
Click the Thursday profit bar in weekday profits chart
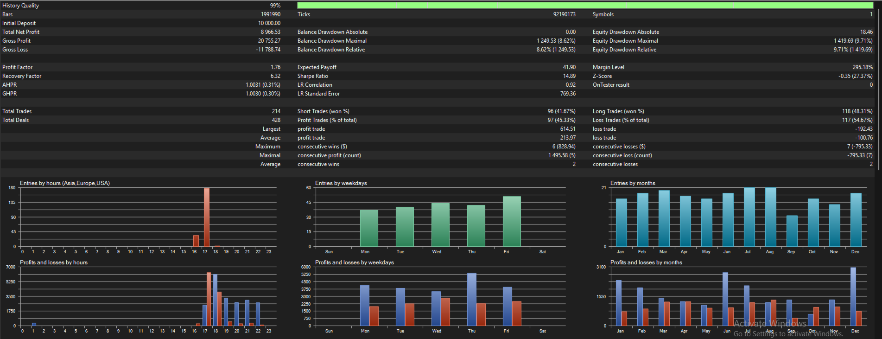pyautogui.click(x=472, y=300)
